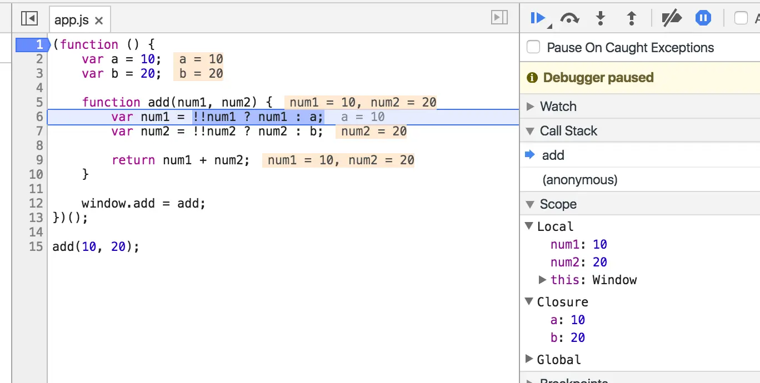This screenshot has width=760, height=383.
Task: Enable Pause On Caught Exceptions
Action: [533, 47]
